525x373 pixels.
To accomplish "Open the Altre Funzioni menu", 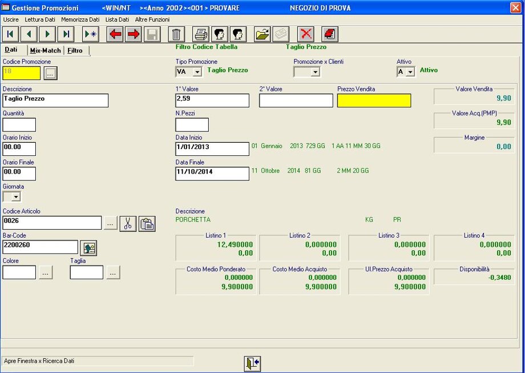I will coord(152,19).
